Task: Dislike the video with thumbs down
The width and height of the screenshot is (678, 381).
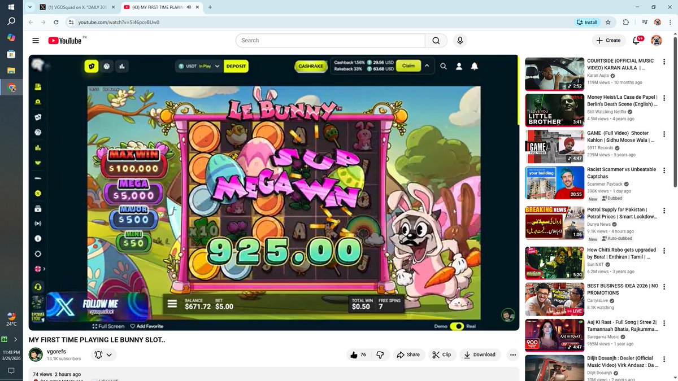Action: pyautogui.click(x=380, y=354)
